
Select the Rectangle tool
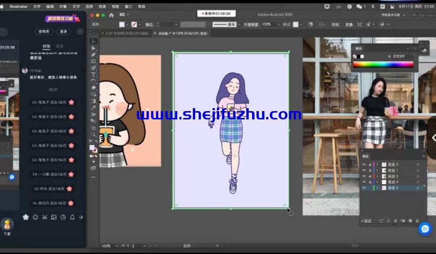93,61
